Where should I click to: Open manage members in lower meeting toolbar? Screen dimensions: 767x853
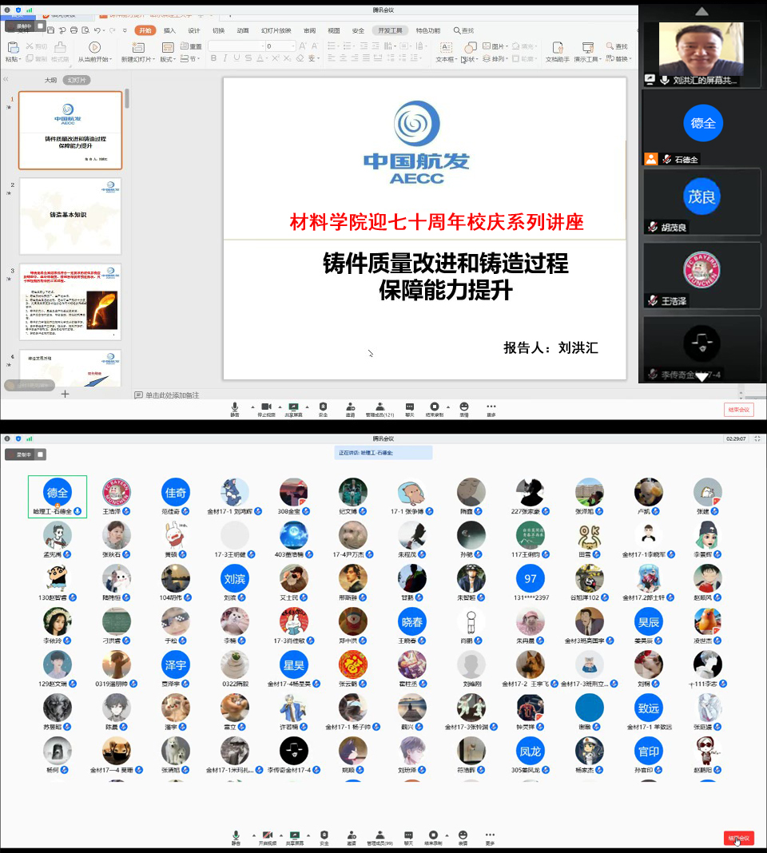pos(380,835)
